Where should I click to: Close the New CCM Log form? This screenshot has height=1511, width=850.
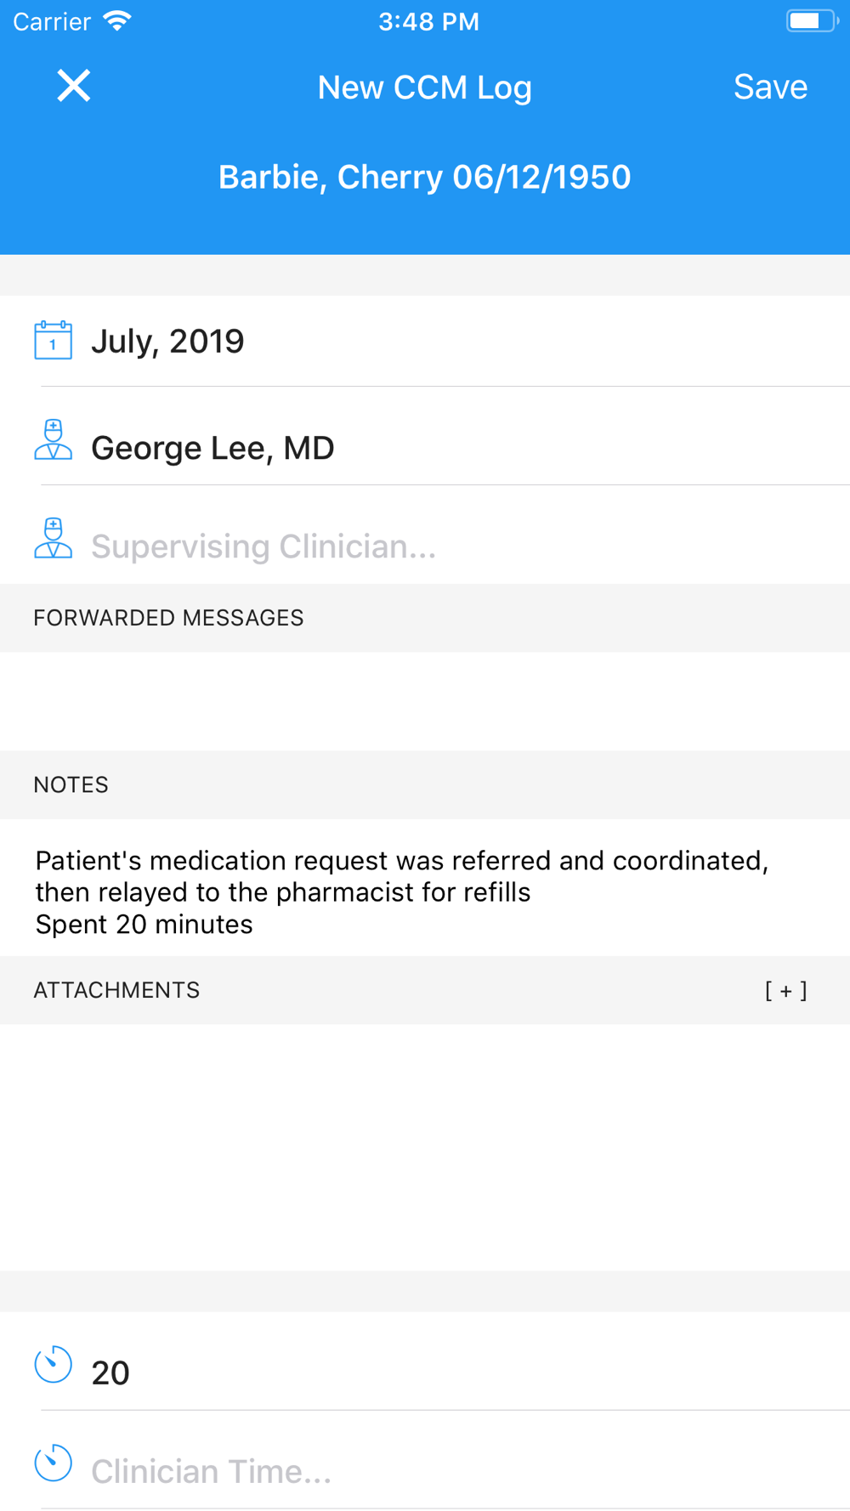(x=74, y=86)
